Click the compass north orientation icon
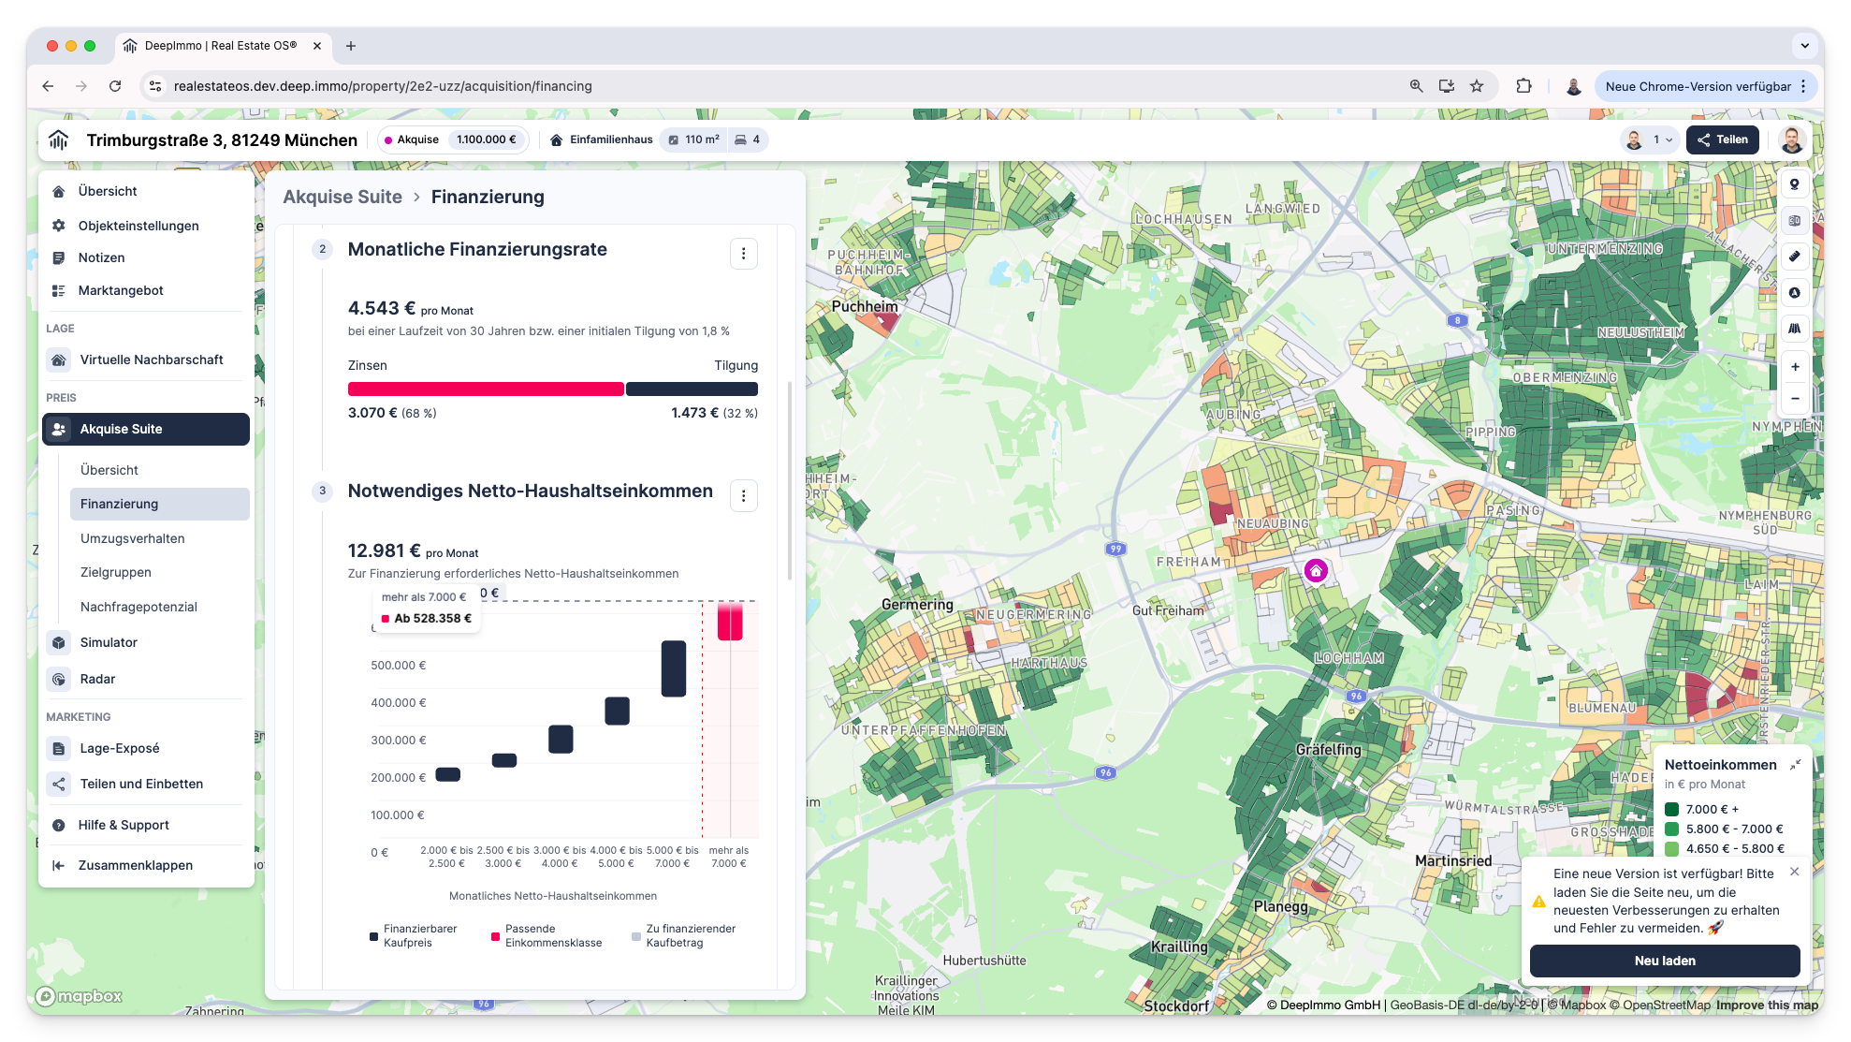This screenshot has height=1042, width=1851. click(1794, 293)
